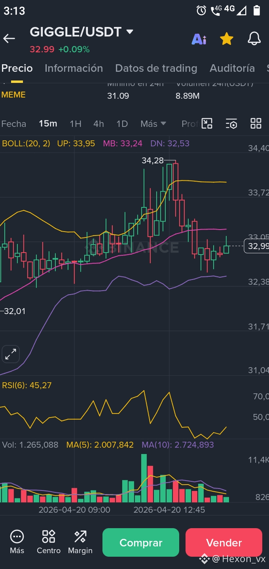Go back using the left arrow
This screenshot has height=569, width=269.
[x=9, y=38]
